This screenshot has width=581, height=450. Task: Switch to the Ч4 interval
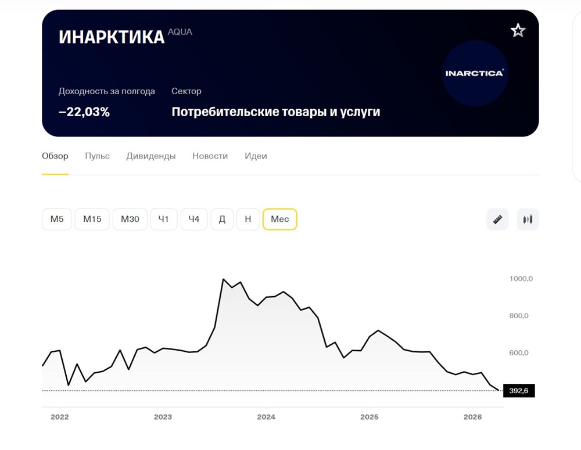tap(194, 219)
